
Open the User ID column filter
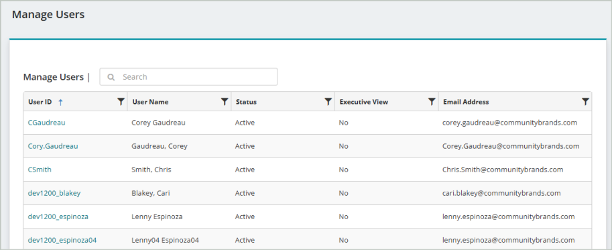tap(121, 102)
